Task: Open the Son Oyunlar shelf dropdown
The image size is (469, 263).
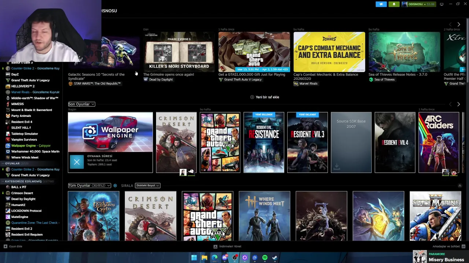Action: tap(81, 104)
